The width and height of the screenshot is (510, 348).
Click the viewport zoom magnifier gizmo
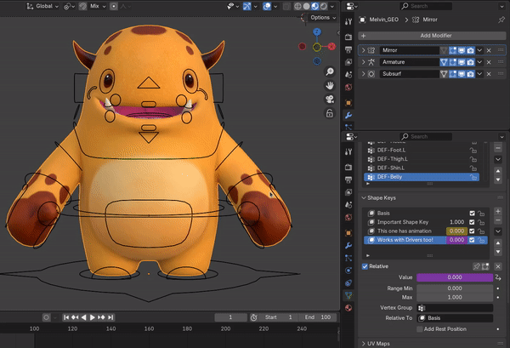point(330,71)
